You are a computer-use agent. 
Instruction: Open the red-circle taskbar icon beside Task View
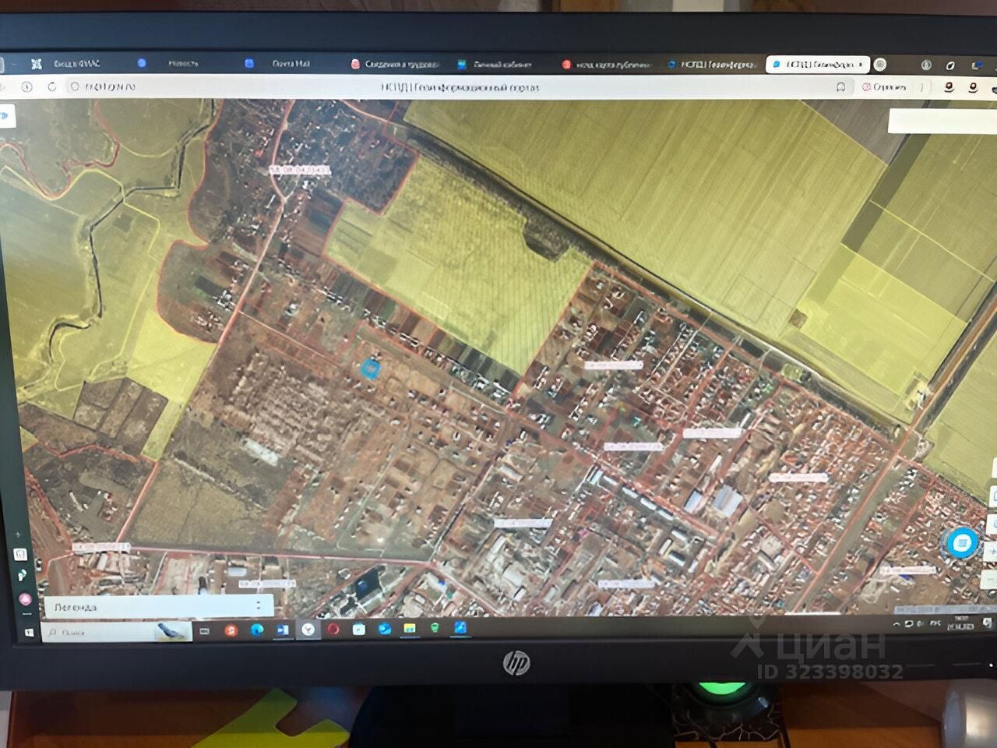[231, 630]
